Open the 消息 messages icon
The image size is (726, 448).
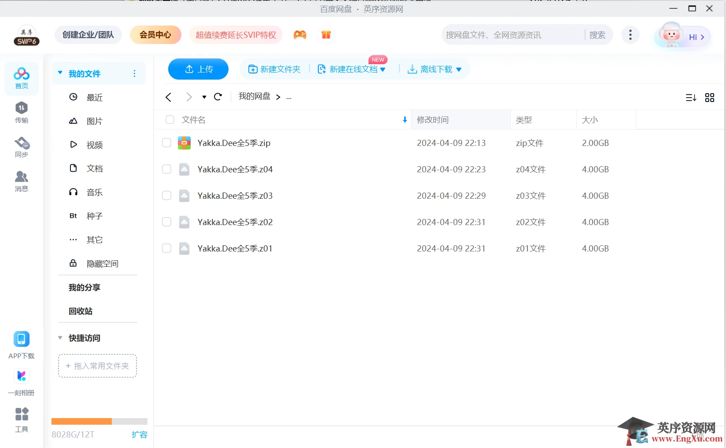point(22,181)
